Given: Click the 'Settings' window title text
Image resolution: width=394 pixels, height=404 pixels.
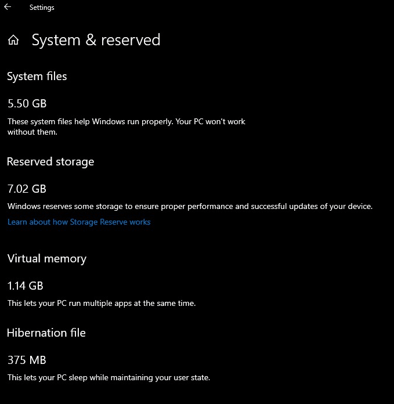Looking at the screenshot, I should (x=42, y=8).
